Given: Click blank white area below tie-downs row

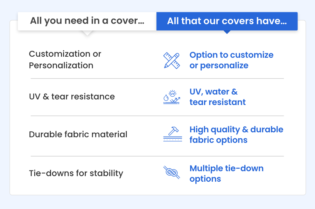Looking at the screenshot, I should (157, 188).
